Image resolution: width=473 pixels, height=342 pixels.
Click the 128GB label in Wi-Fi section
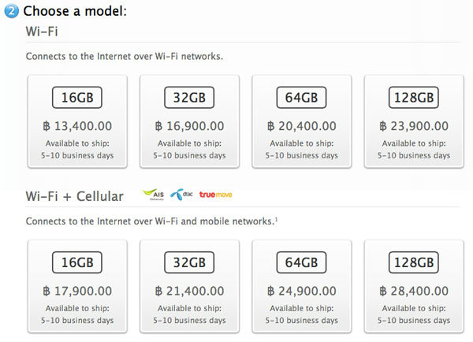[414, 98]
